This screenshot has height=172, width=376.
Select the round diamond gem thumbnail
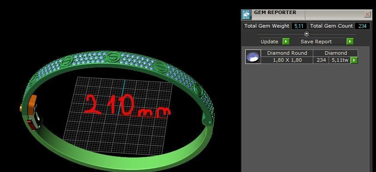point(253,57)
